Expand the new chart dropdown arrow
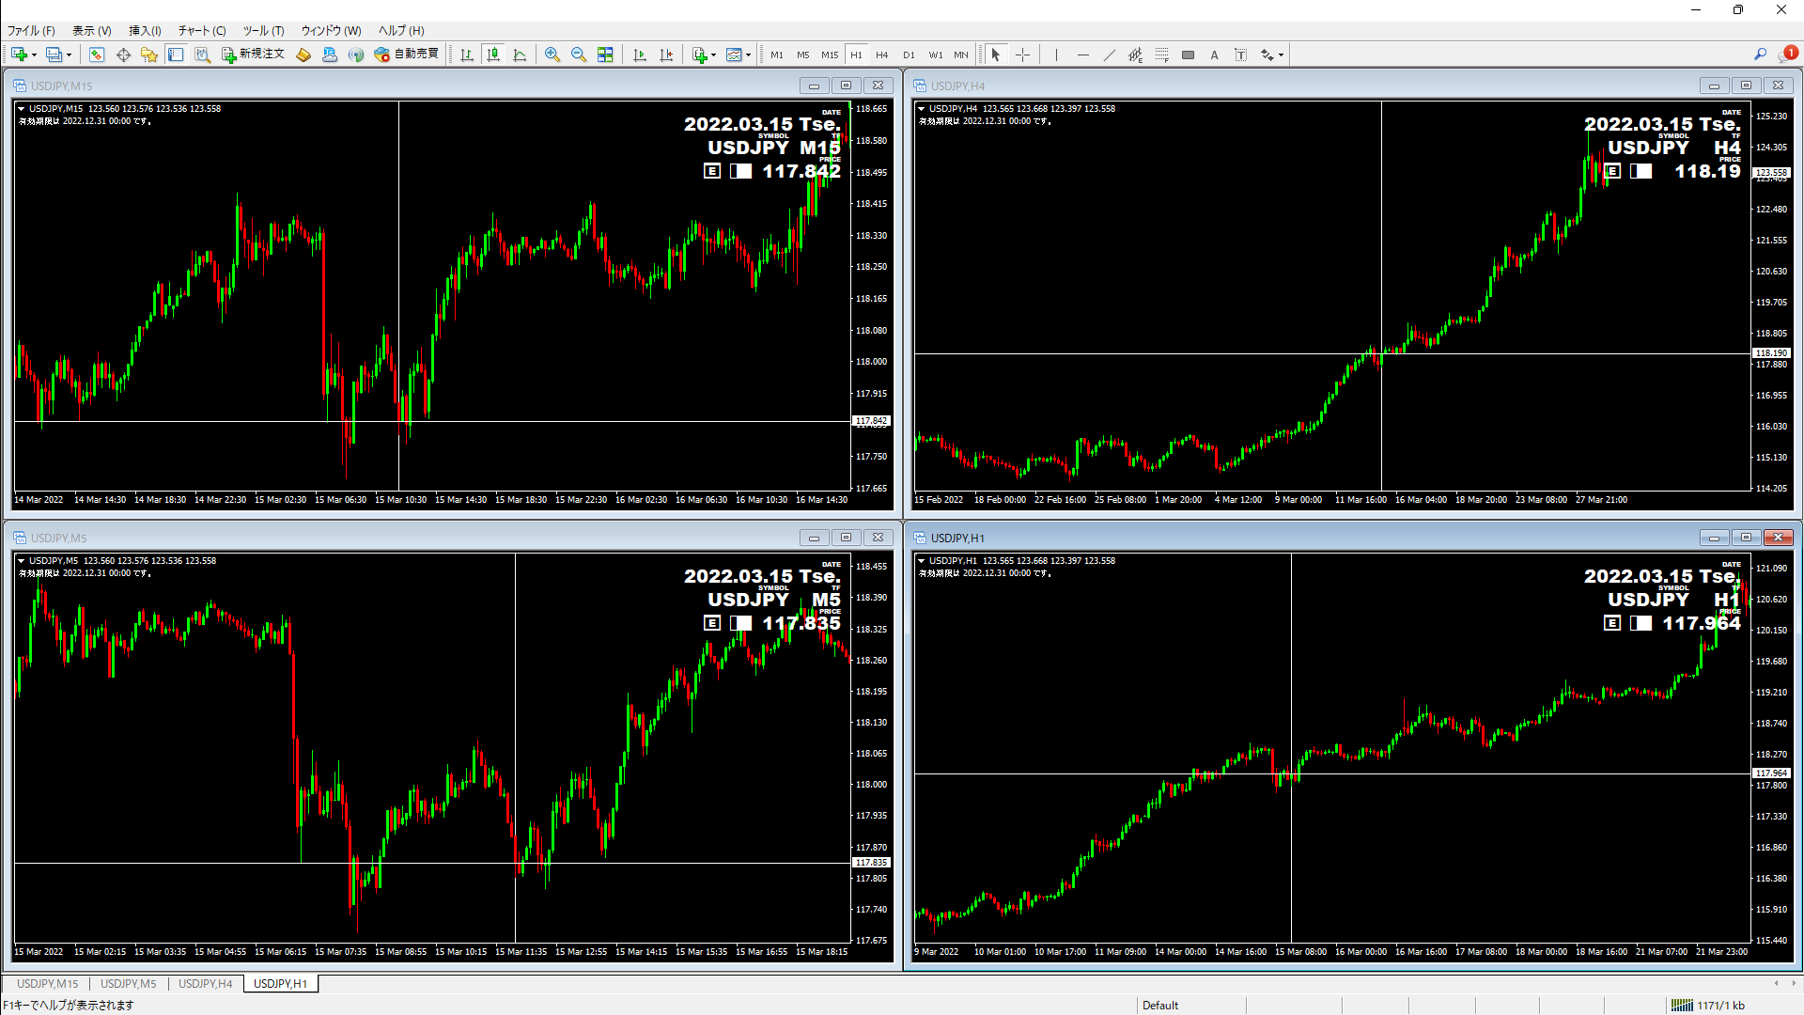The width and height of the screenshot is (1804, 1015). click(35, 55)
